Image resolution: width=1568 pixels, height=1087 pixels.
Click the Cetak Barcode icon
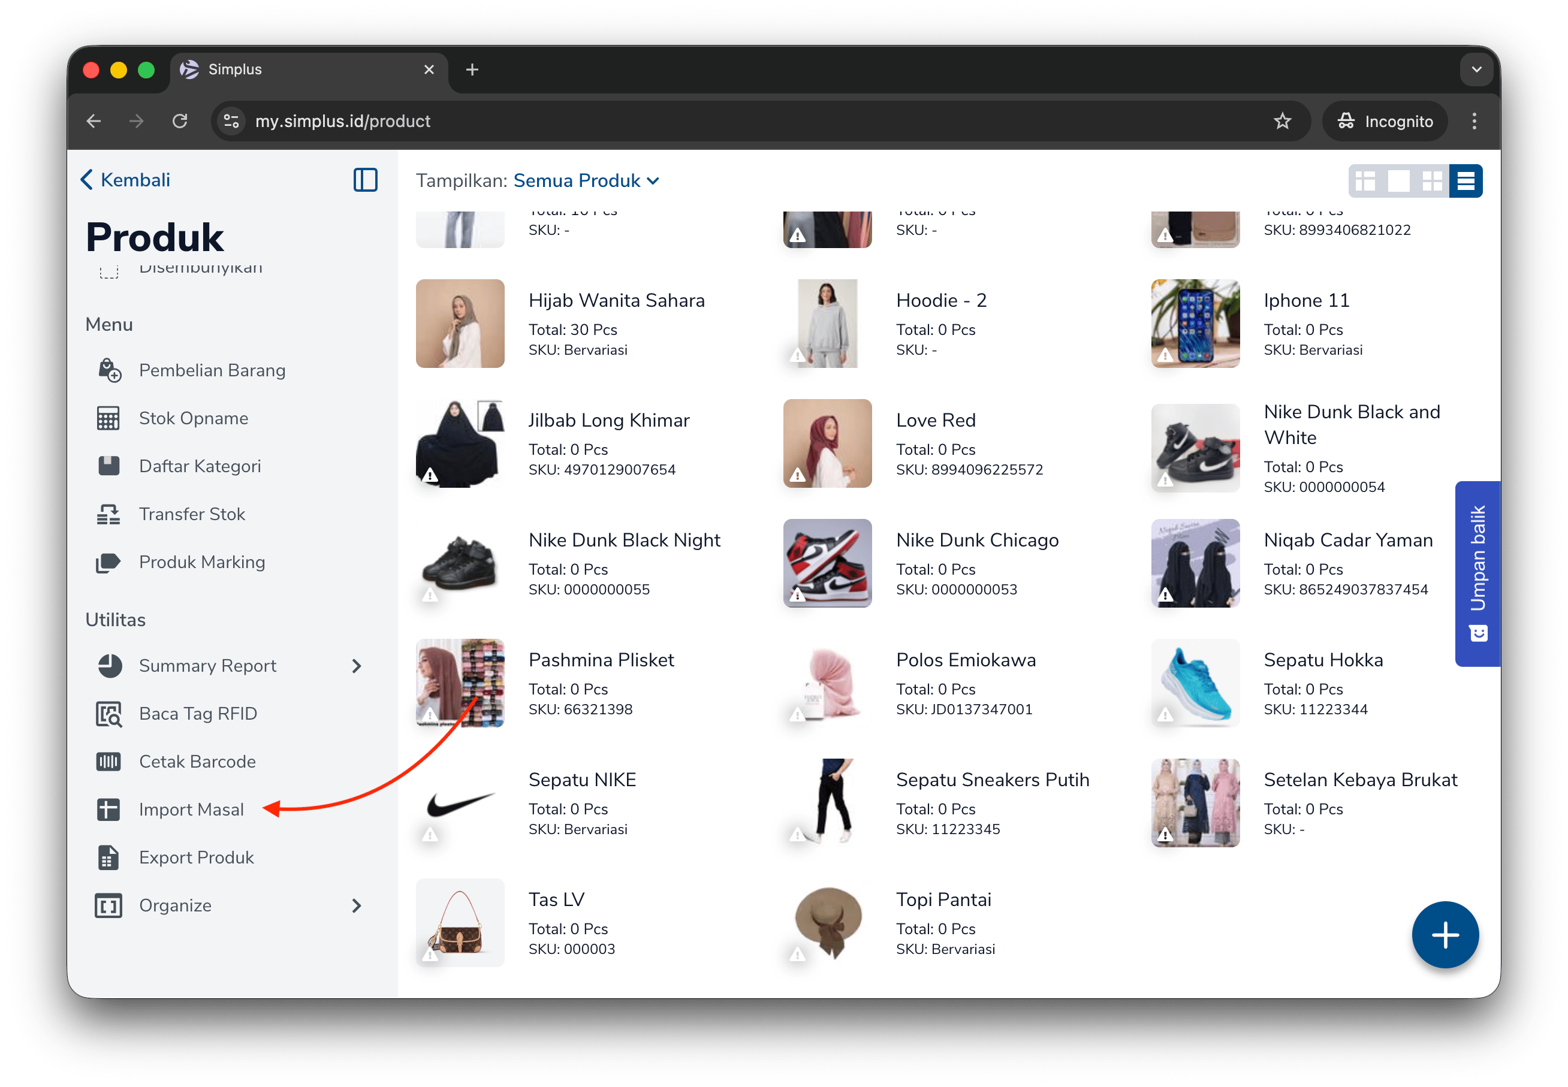(x=108, y=762)
